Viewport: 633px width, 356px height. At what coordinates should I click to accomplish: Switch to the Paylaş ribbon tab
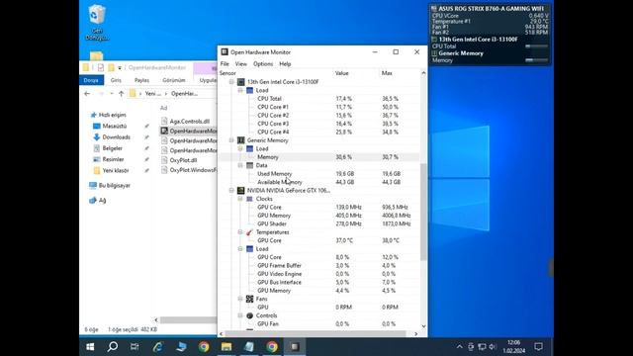click(141, 80)
